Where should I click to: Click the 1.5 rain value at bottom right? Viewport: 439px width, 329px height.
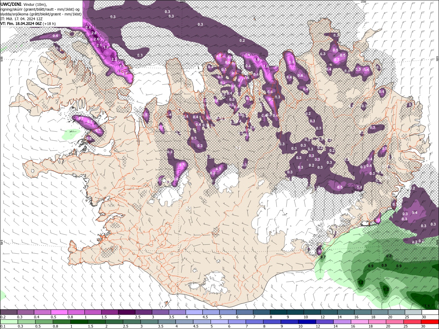click(x=427, y=306)
